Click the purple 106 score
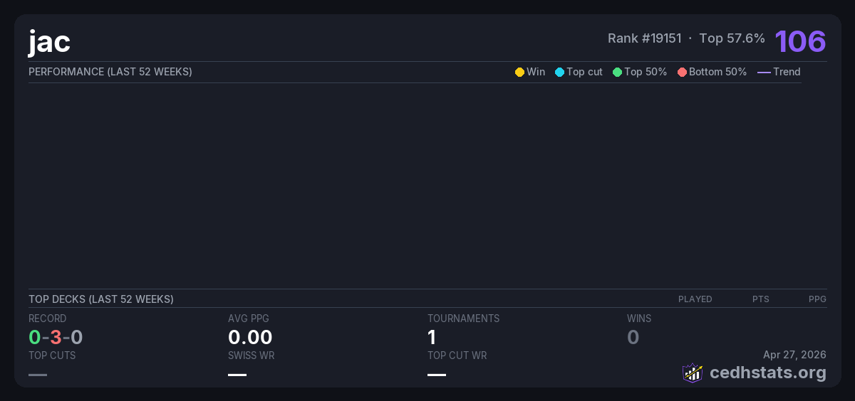Screen dimensions: 855x401 (x=800, y=41)
